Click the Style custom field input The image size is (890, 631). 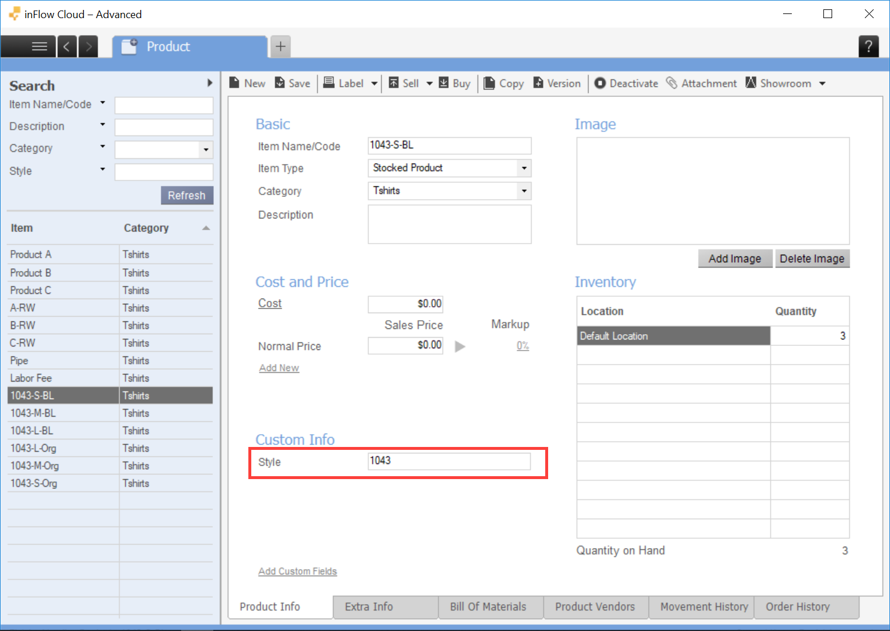pyautogui.click(x=449, y=461)
